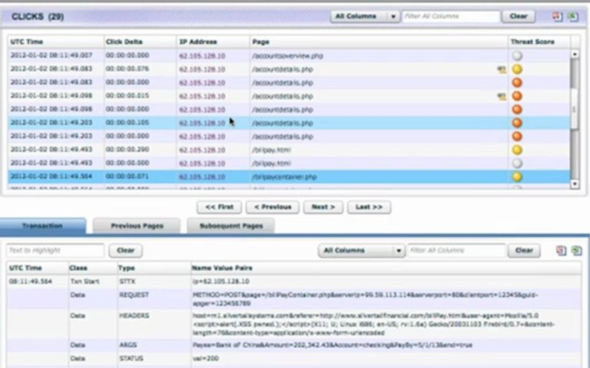
Task: Select the /accountsoverview.php row
Action: 289,56
